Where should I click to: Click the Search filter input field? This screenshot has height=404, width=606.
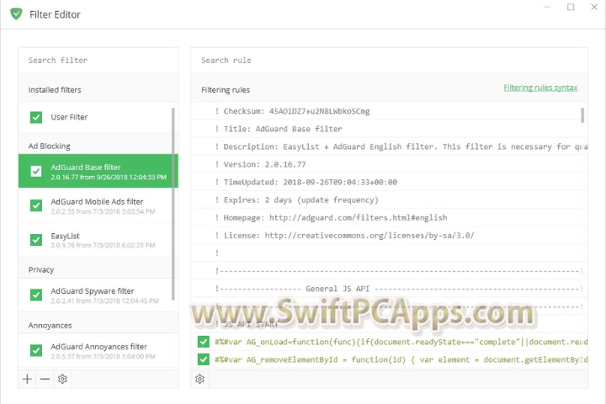point(98,61)
